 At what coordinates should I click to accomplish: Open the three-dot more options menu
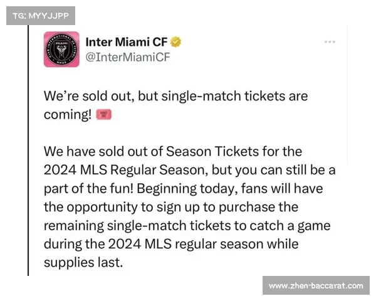pos(330,41)
